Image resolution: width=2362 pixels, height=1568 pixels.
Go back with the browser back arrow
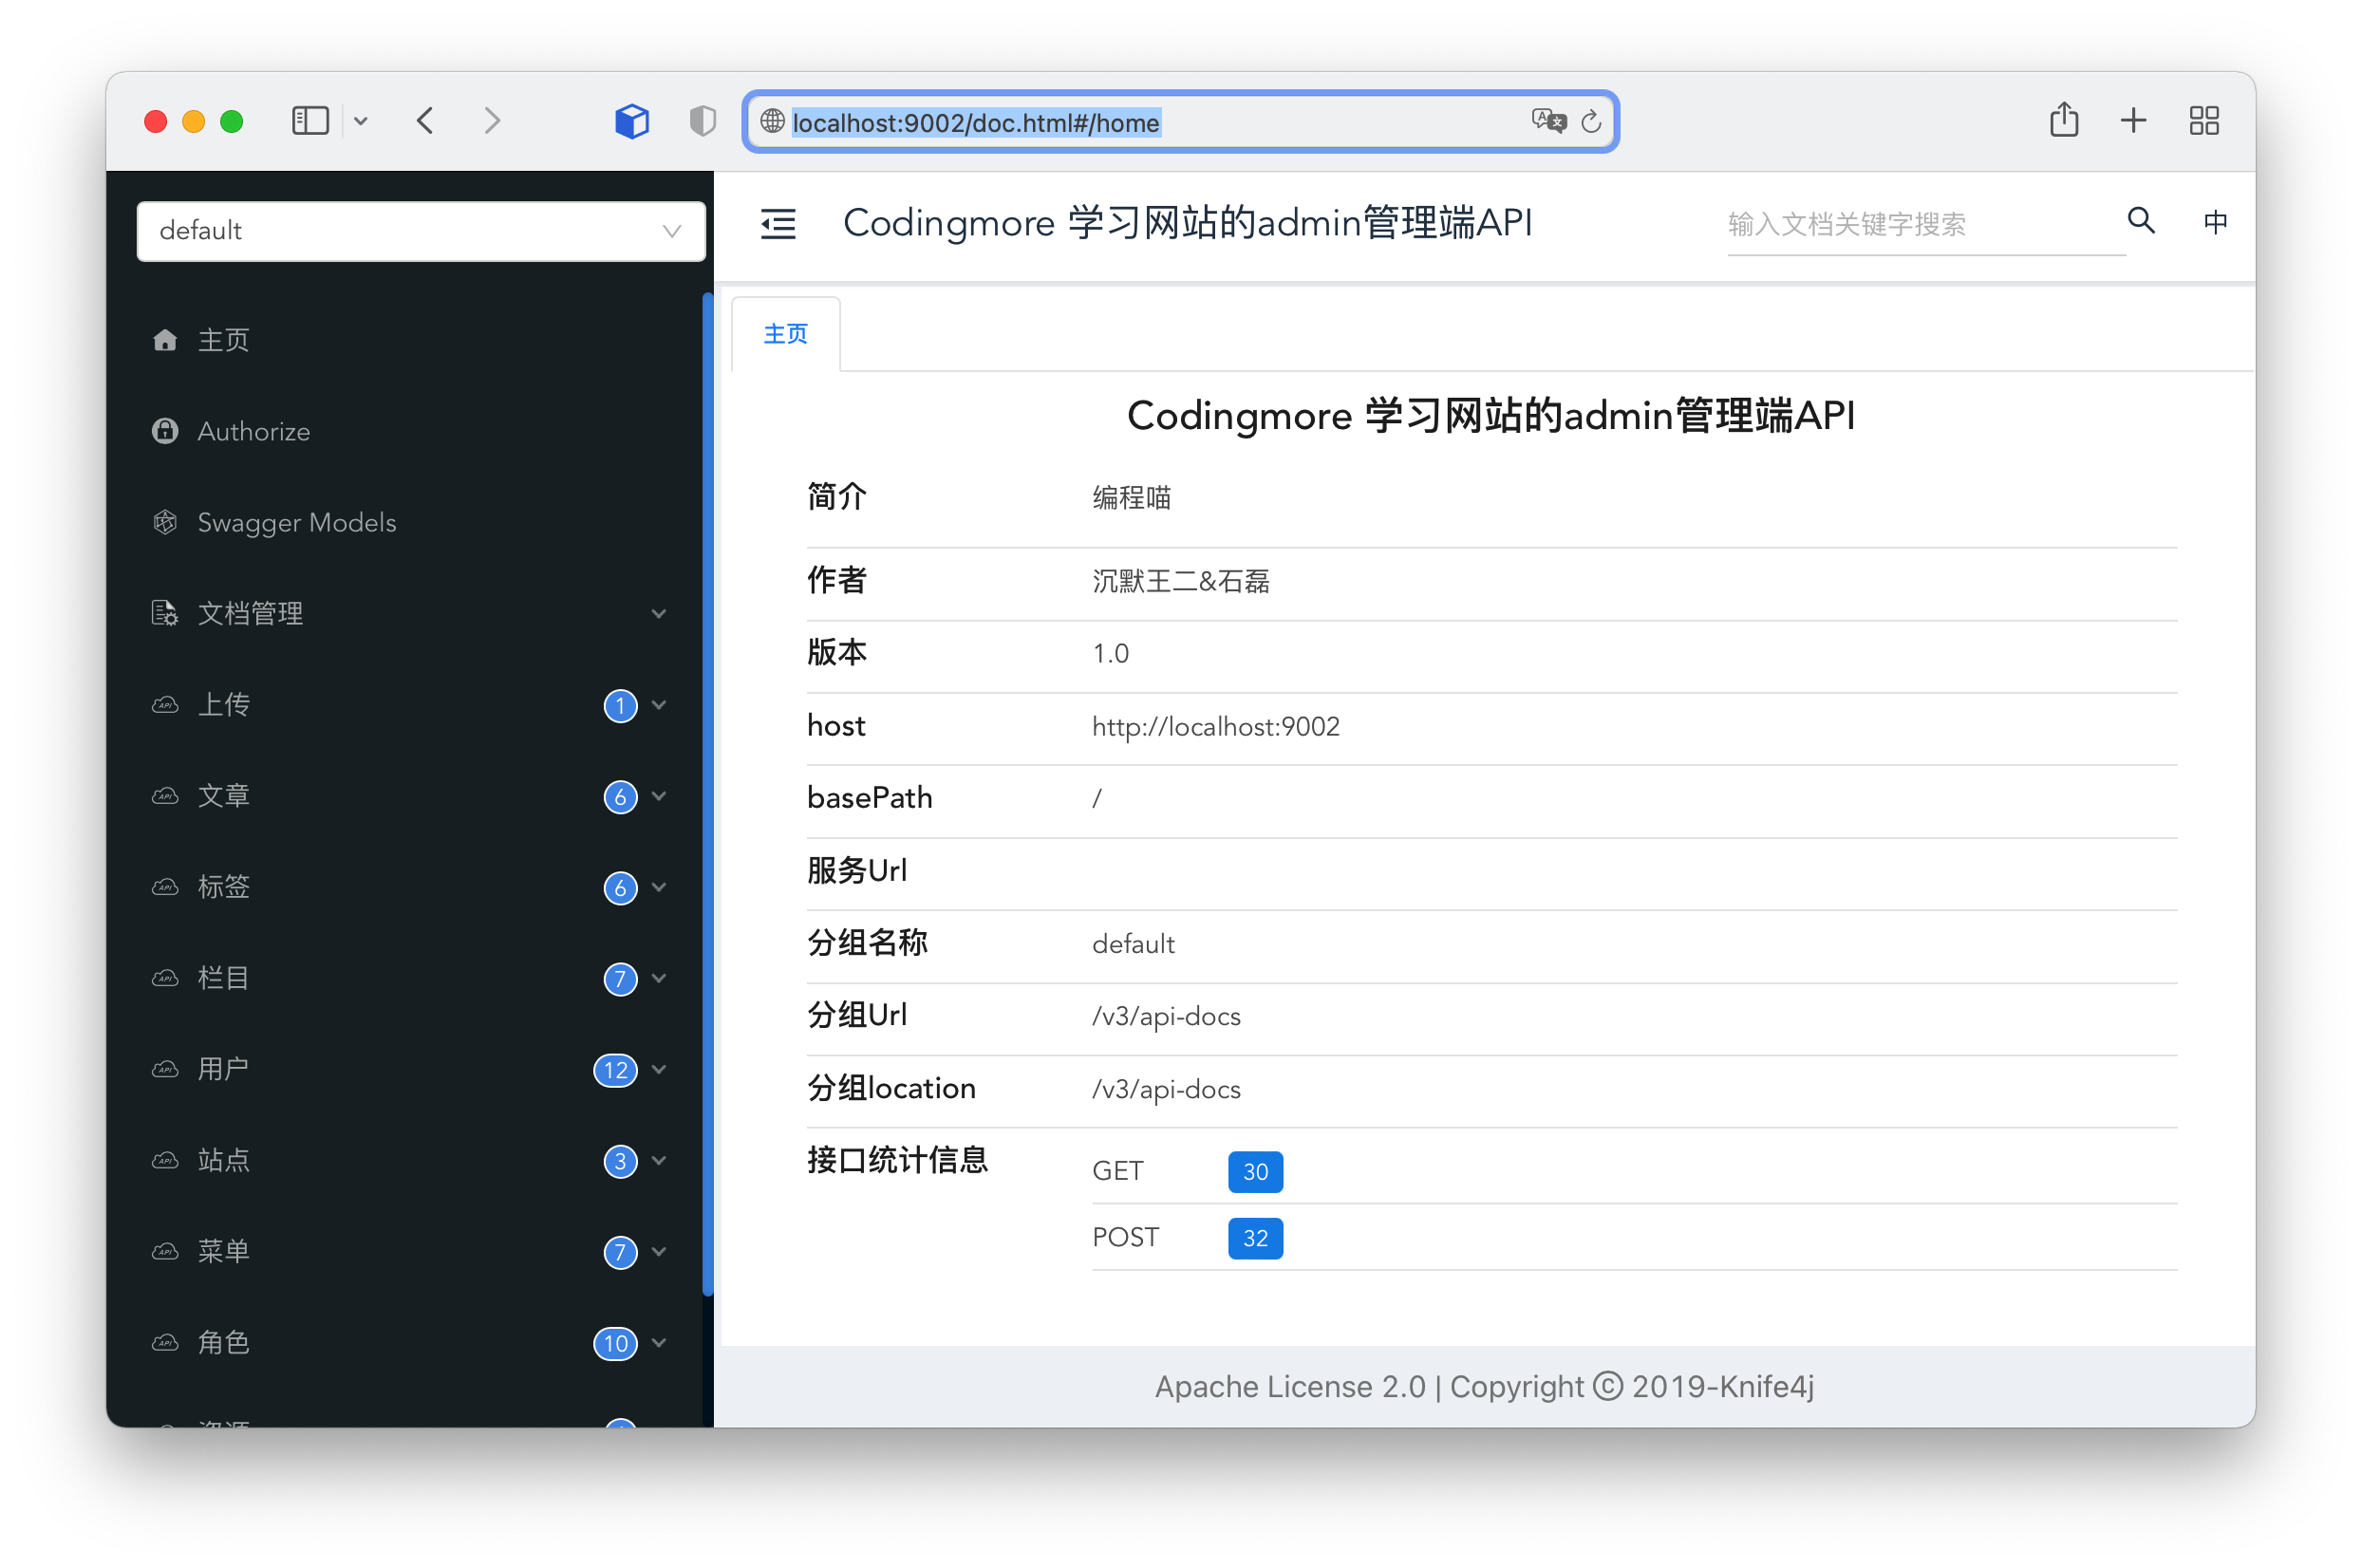coord(425,121)
